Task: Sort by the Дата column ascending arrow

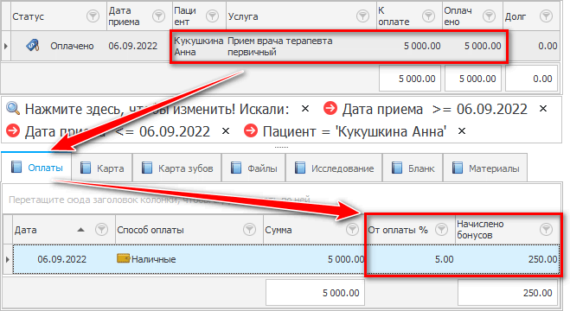Action: tap(80, 230)
